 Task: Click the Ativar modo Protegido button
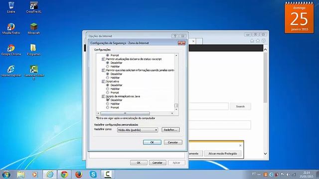pyautogui.click(x=223, y=154)
